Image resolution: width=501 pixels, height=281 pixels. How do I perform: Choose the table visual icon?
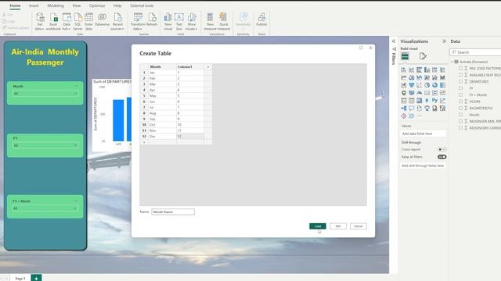coord(412,101)
